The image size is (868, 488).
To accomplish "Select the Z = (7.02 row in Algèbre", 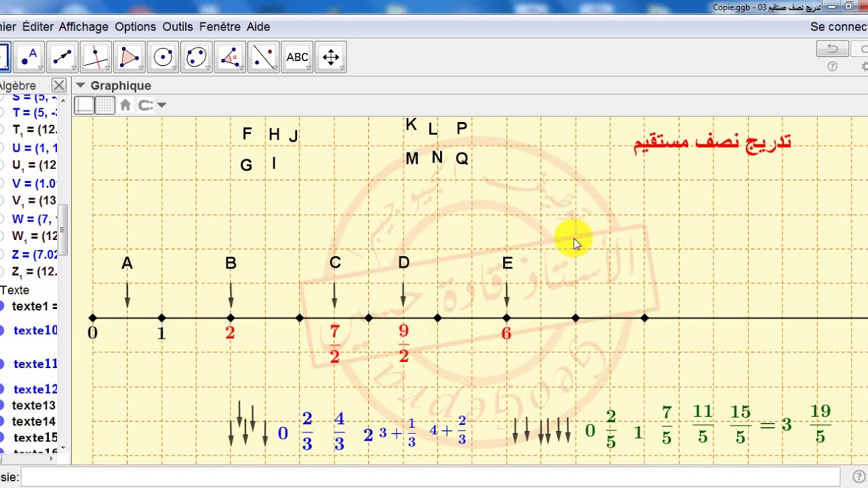I will click(35, 254).
